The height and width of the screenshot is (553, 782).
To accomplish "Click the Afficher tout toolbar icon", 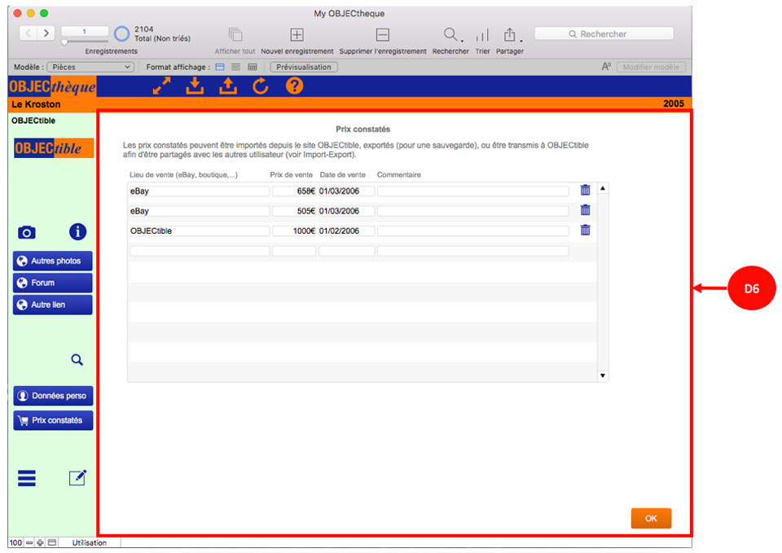I will 235,34.
